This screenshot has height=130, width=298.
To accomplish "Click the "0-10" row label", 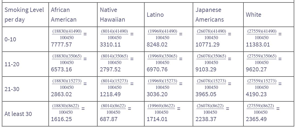I will tap(10, 39).
